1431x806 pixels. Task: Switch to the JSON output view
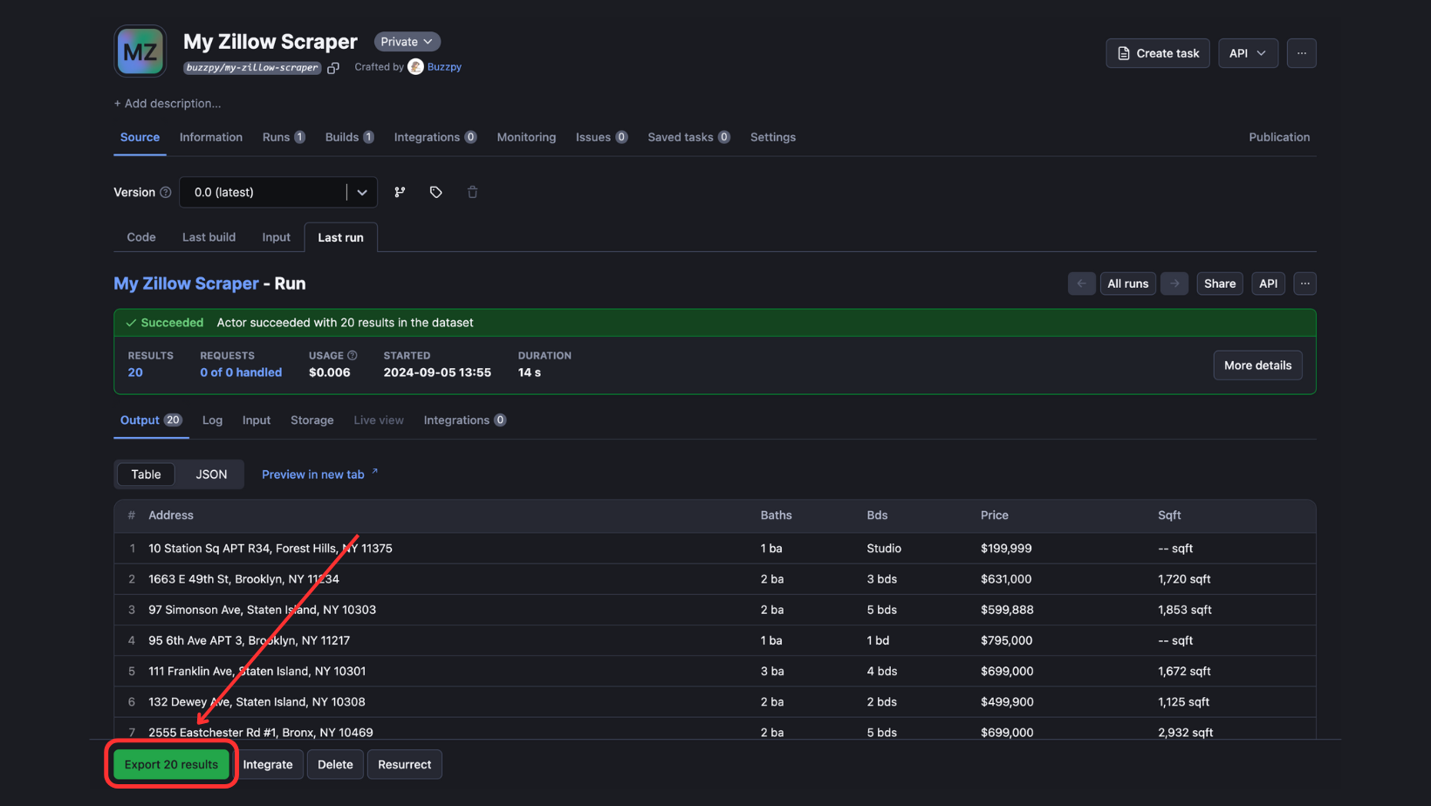tap(210, 474)
